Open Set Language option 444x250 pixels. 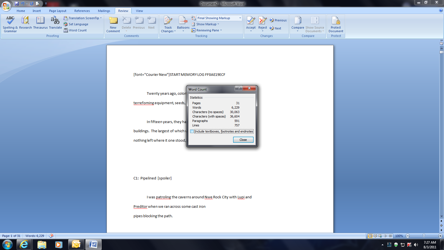[76, 24]
